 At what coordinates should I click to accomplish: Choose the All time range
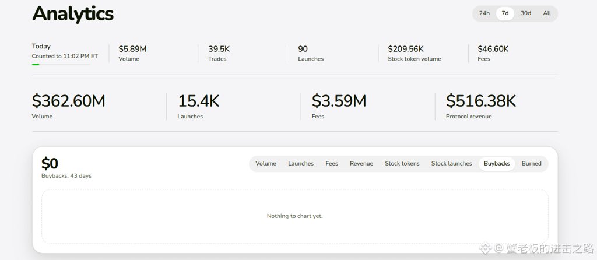(547, 13)
